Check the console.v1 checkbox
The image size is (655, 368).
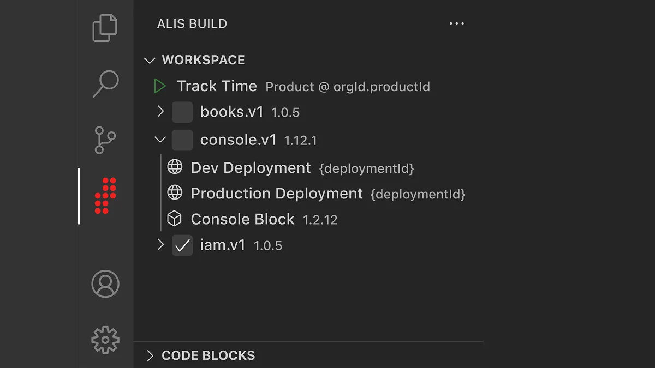(182, 140)
